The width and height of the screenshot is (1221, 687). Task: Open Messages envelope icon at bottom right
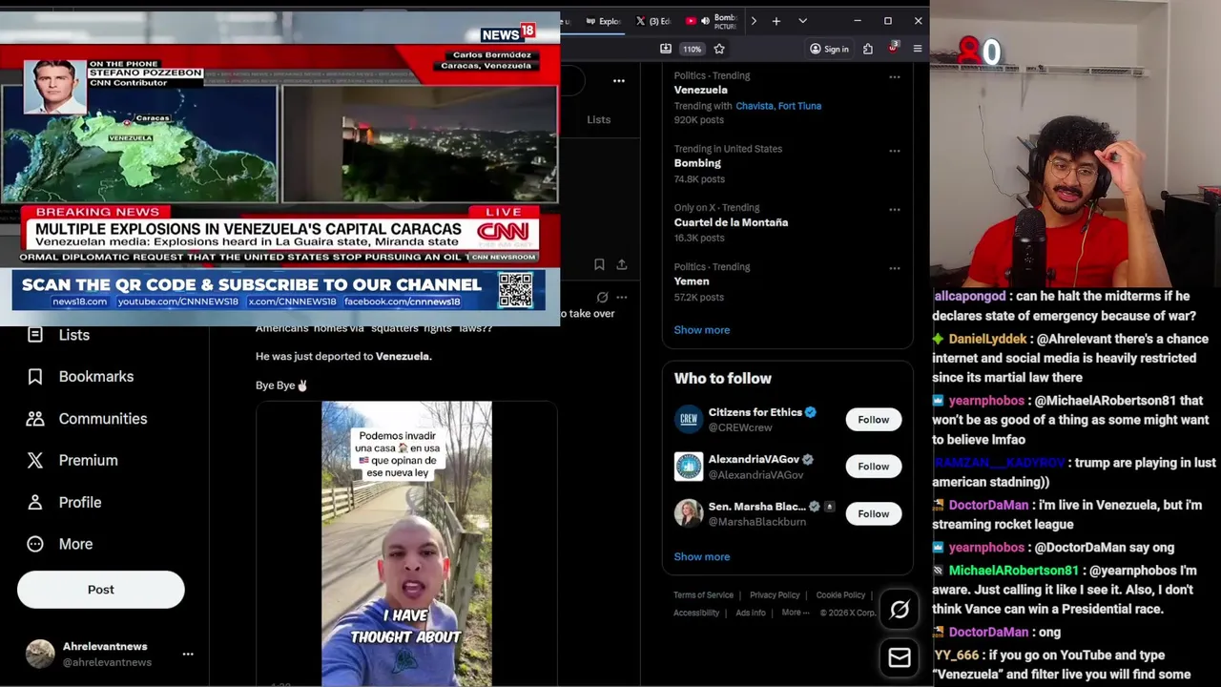tap(900, 657)
